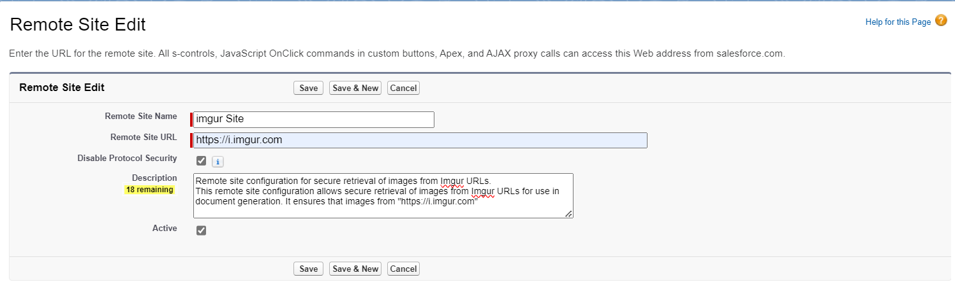Screen dimensions: 955x282
Task: Click the orange help question mark icon
Action: [942, 21]
